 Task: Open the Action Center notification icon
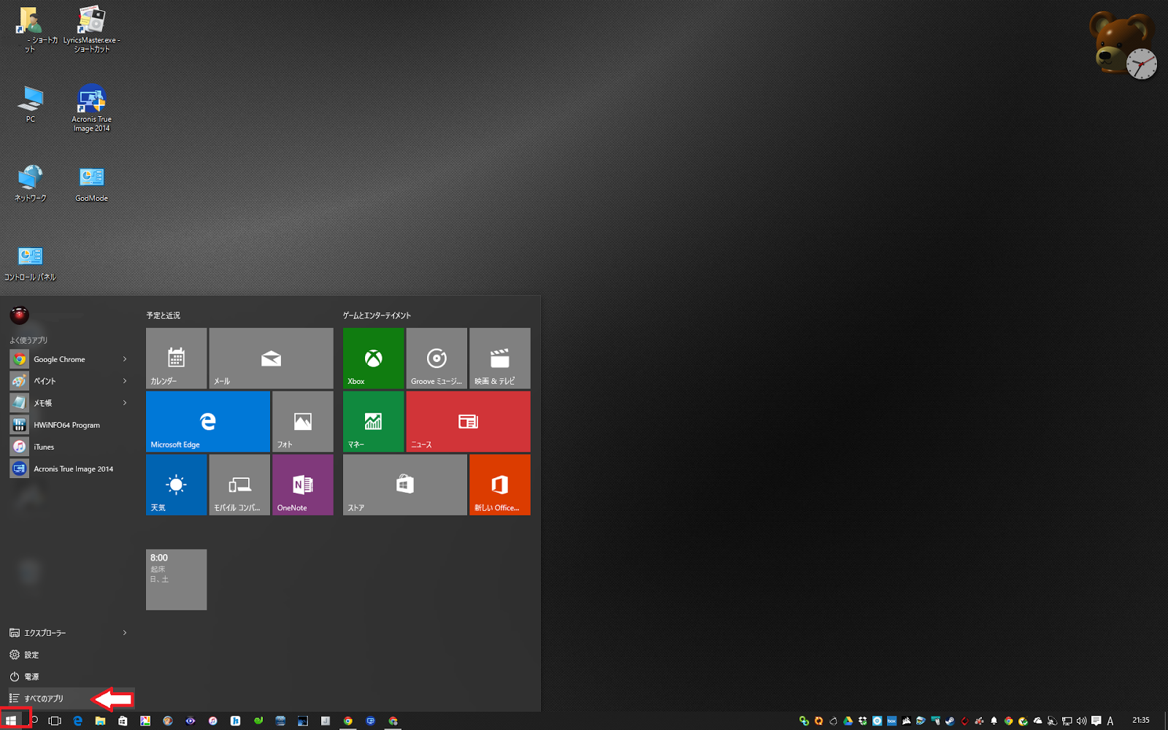click(x=1096, y=721)
